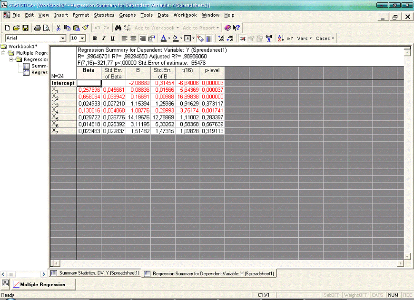The height and width of the screenshot is (300, 414).
Task: Open the font size dropdown
Action: point(82,39)
